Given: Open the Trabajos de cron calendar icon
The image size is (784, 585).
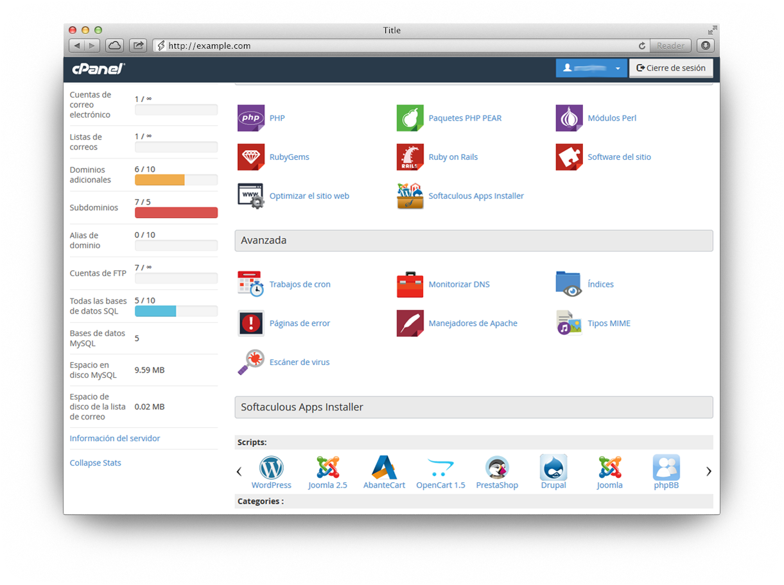Looking at the screenshot, I should click(x=250, y=284).
